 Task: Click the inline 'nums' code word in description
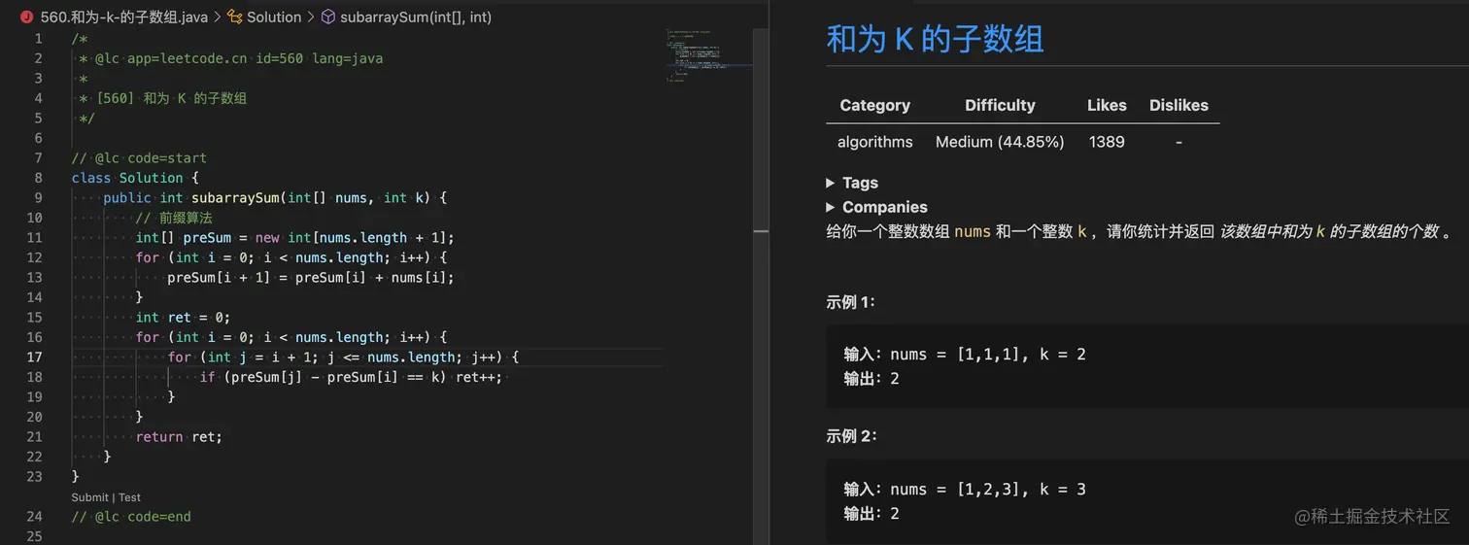coord(973,231)
